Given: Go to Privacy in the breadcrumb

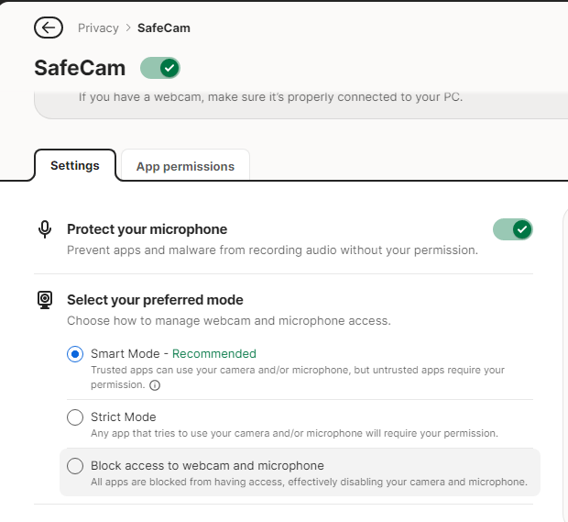Looking at the screenshot, I should point(98,28).
